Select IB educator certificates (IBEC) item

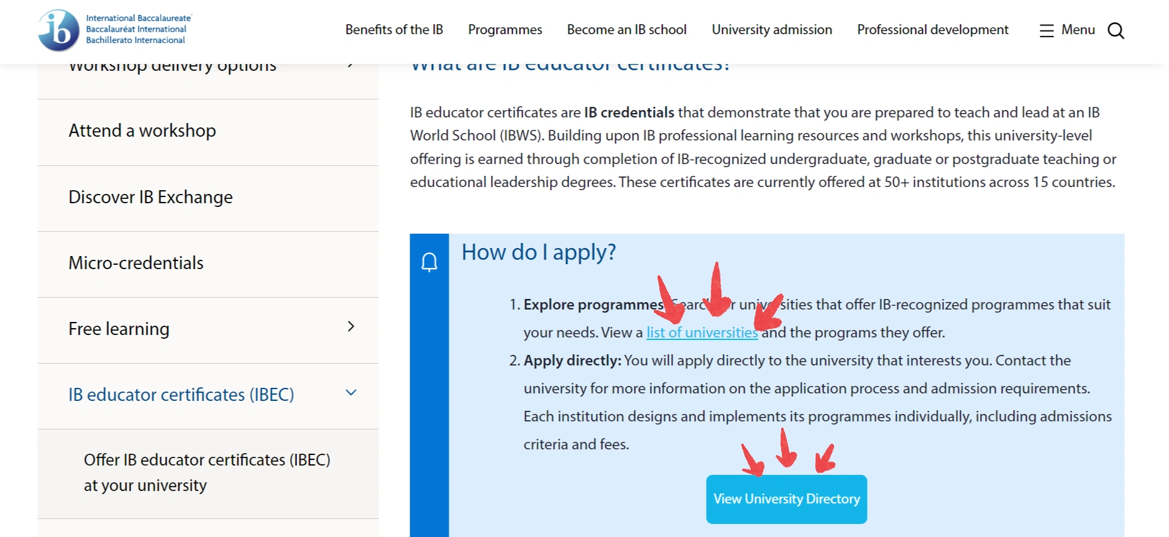(181, 395)
